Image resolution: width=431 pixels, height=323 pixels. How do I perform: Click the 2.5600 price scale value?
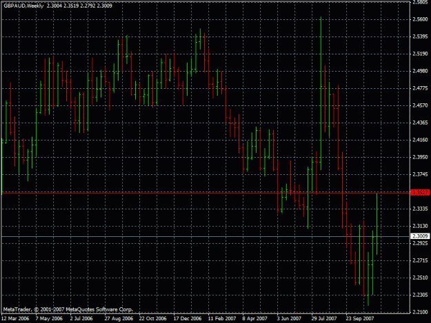point(420,19)
